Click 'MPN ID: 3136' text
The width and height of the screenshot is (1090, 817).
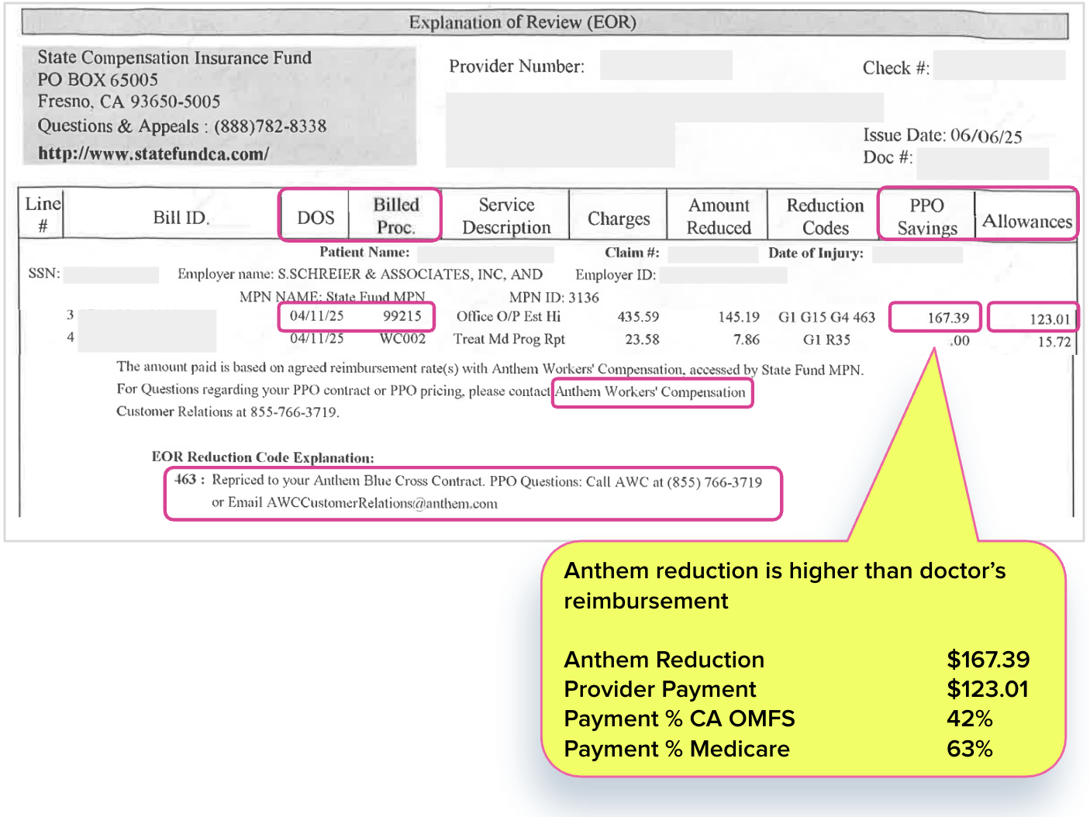click(554, 298)
